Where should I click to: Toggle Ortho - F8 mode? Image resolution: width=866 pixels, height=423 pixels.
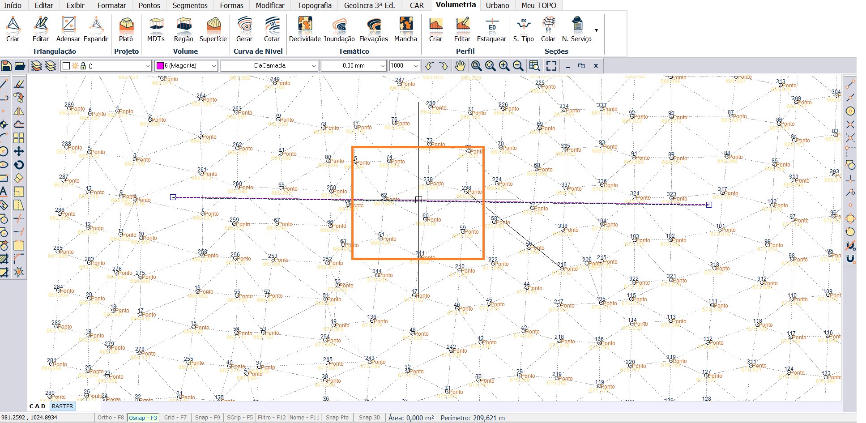pos(111,418)
